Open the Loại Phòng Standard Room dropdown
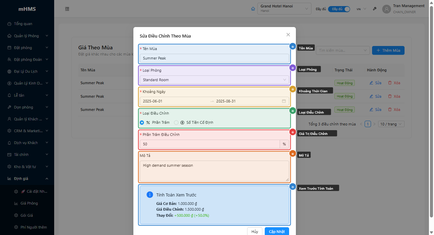The height and width of the screenshot is (235, 434). pos(214,80)
